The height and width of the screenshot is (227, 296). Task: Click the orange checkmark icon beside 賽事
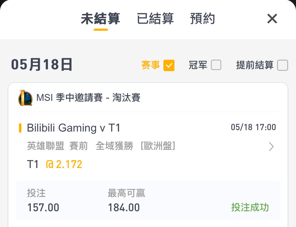click(x=169, y=65)
